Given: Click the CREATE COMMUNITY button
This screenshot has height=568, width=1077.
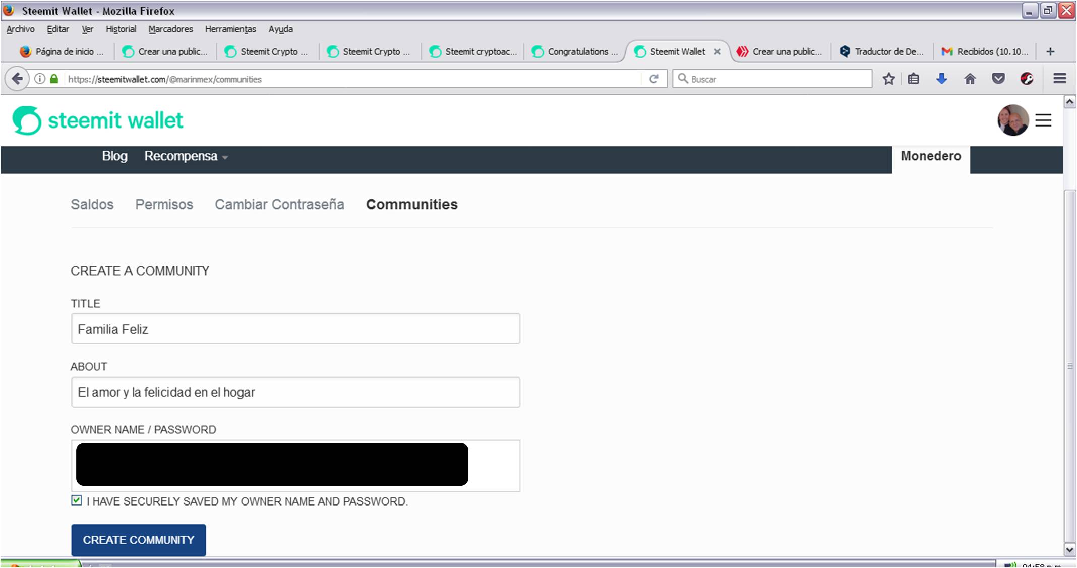Looking at the screenshot, I should pyautogui.click(x=138, y=540).
